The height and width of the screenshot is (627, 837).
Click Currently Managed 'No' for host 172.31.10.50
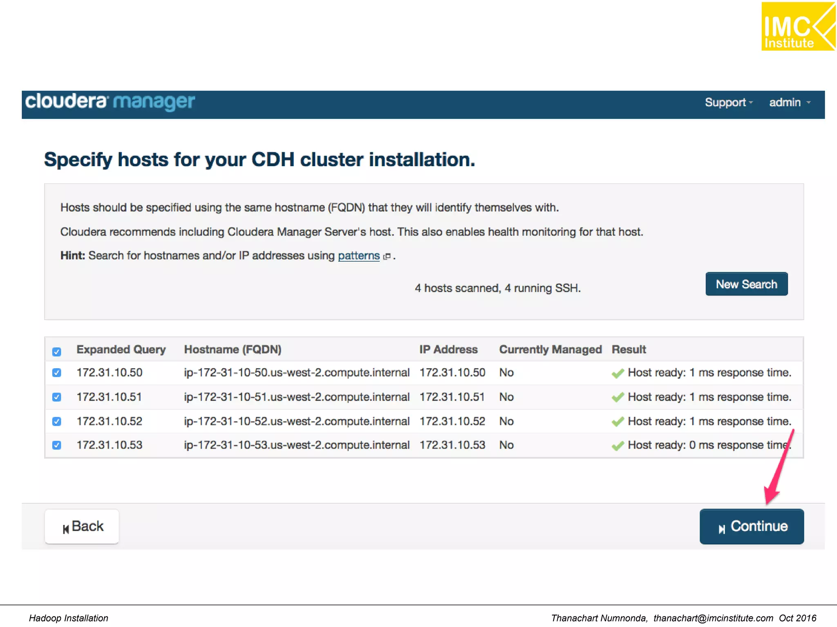tap(506, 372)
